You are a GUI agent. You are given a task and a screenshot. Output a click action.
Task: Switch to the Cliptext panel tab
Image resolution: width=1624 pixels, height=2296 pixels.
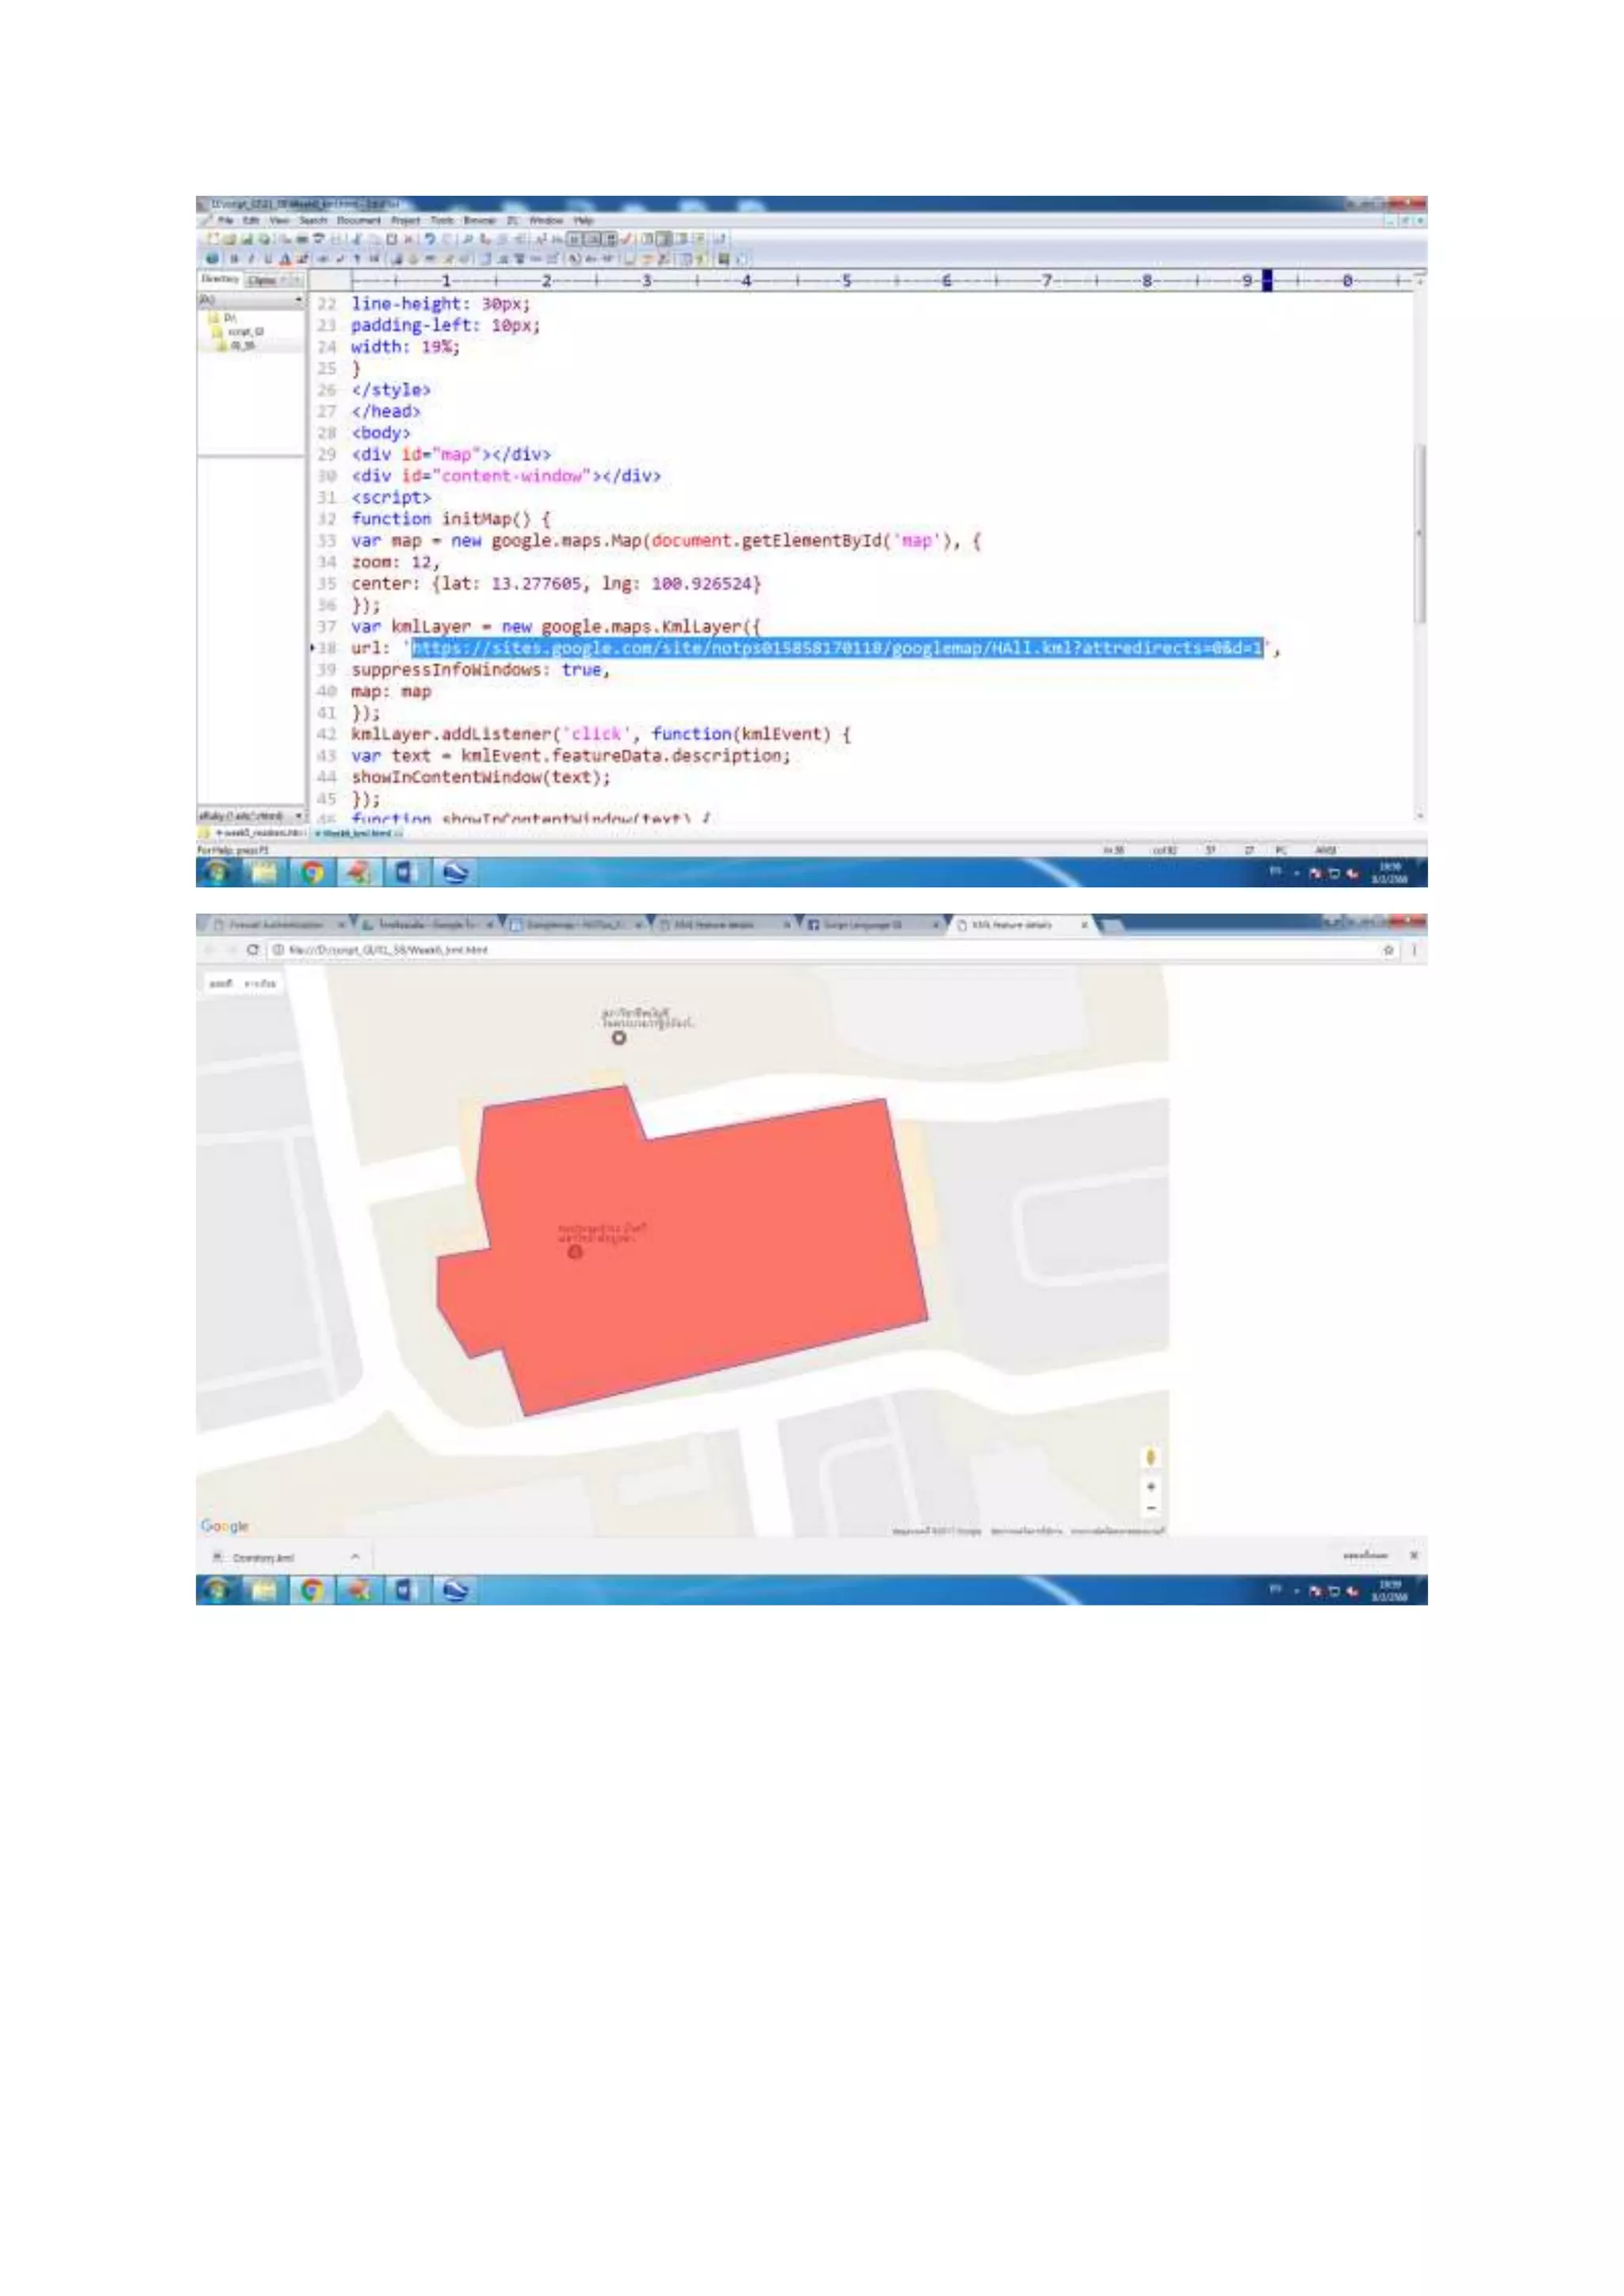click(x=262, y=280)
